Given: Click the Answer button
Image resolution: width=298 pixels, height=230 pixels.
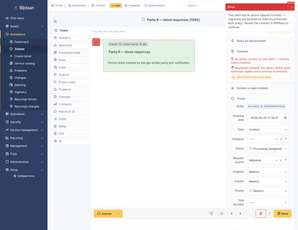Looking at the screenshot, I should click(x=105, y=214).
